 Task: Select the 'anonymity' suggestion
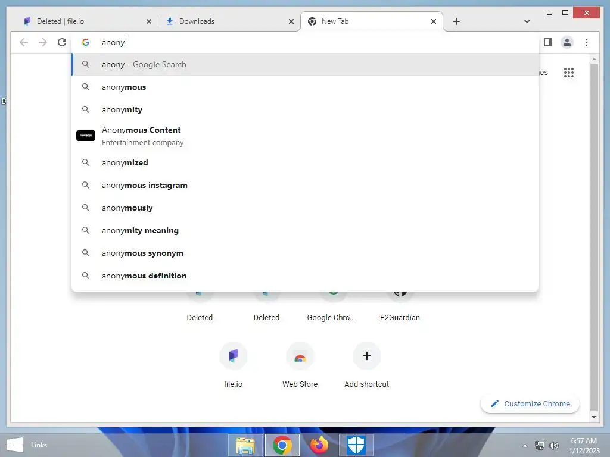pyautogui.click(x=305, y=109)
